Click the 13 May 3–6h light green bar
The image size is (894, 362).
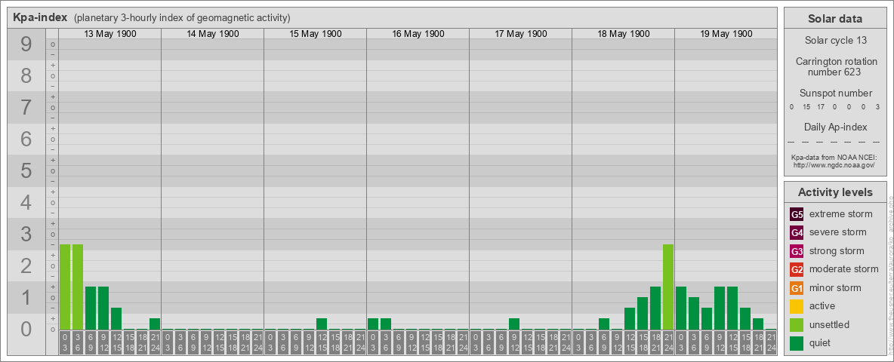pos(78,287)
